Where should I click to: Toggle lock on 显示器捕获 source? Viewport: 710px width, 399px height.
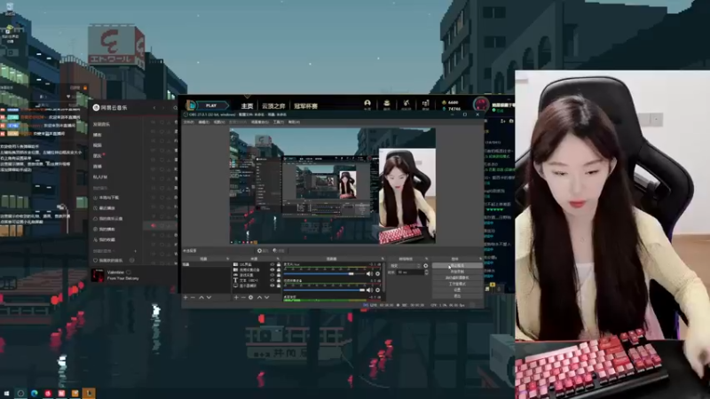pyautogui.click(x=279, y=286)
